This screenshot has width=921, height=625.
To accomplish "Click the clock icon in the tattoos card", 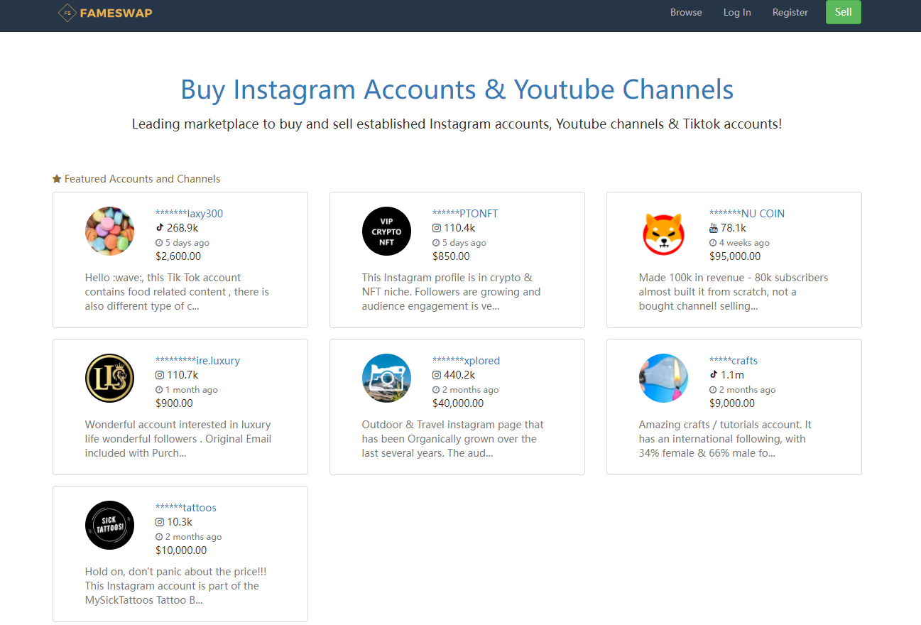I will (x=159, y=537).
